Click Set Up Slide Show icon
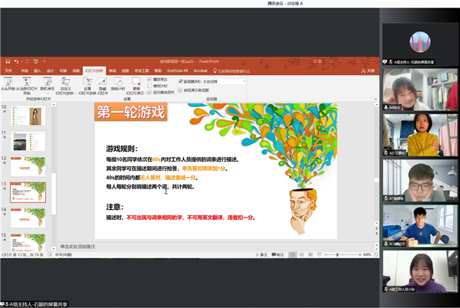 click(x=87, y=81)
